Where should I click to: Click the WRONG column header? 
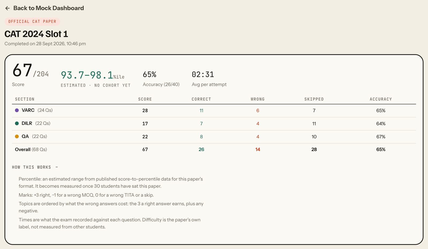pos(258,99)
